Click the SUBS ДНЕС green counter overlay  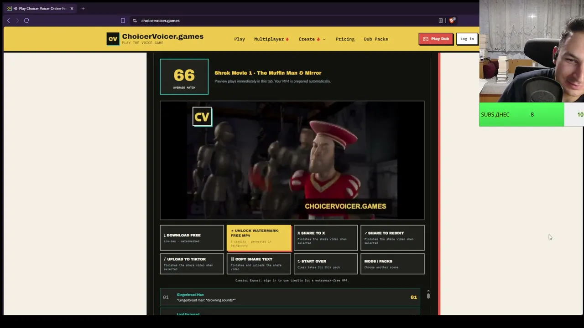(521, 114)
